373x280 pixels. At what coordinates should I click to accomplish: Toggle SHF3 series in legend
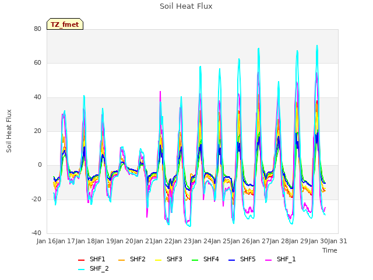click(x=168, y=259)
